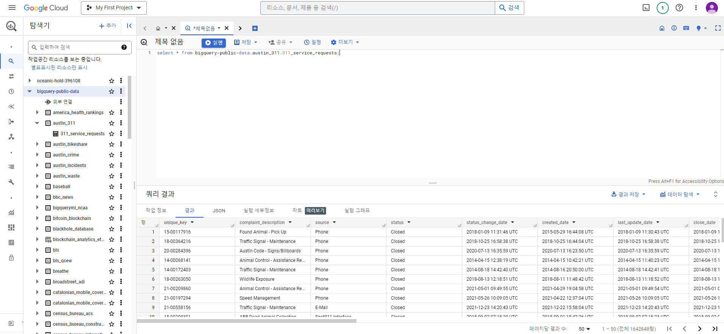Add a new query tab
Viewport: 724px width, 334px height.
click(255, 28)
